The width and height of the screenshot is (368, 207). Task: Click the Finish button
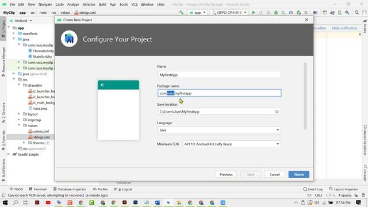point(299,174)
